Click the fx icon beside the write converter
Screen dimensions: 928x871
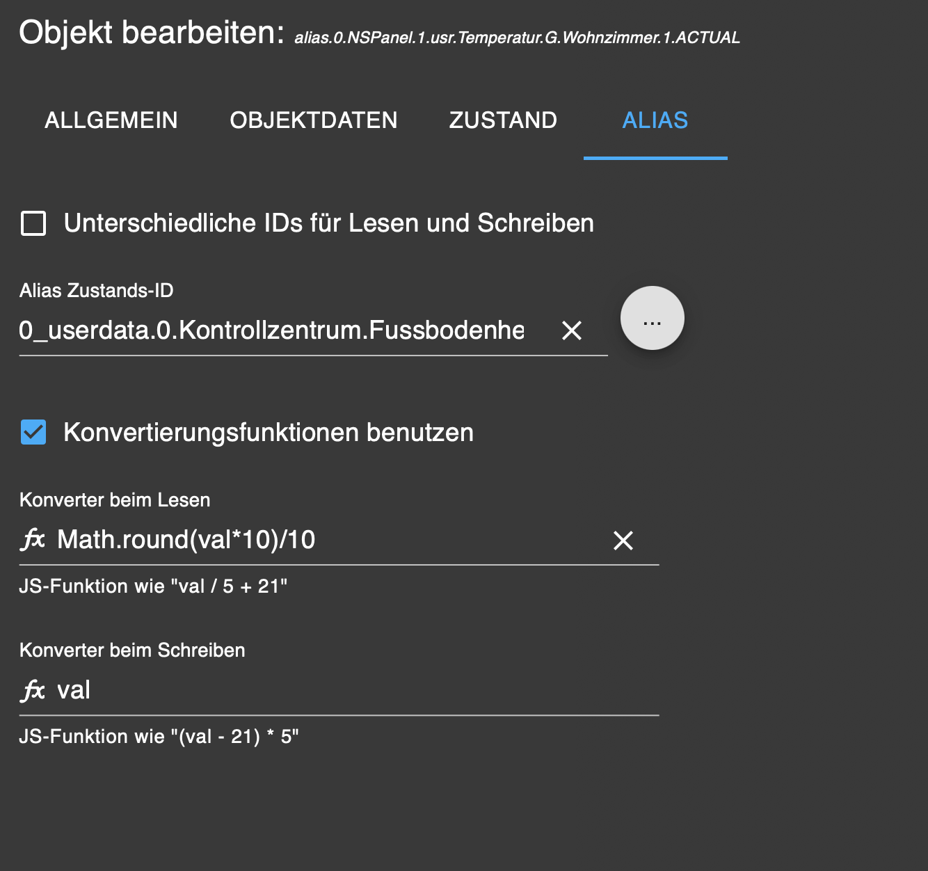tap(33, 691)
